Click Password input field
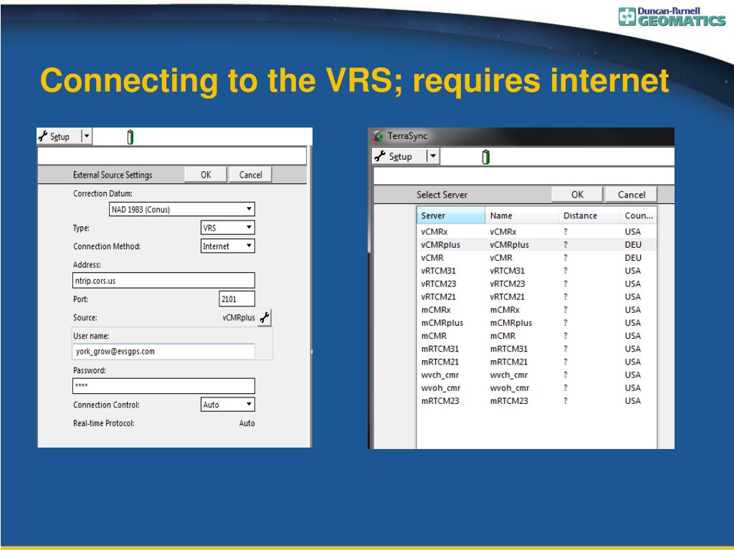Image resolution: width=734 pixels, height=550 pixels. pyautogui.click(x=164, y=386)
